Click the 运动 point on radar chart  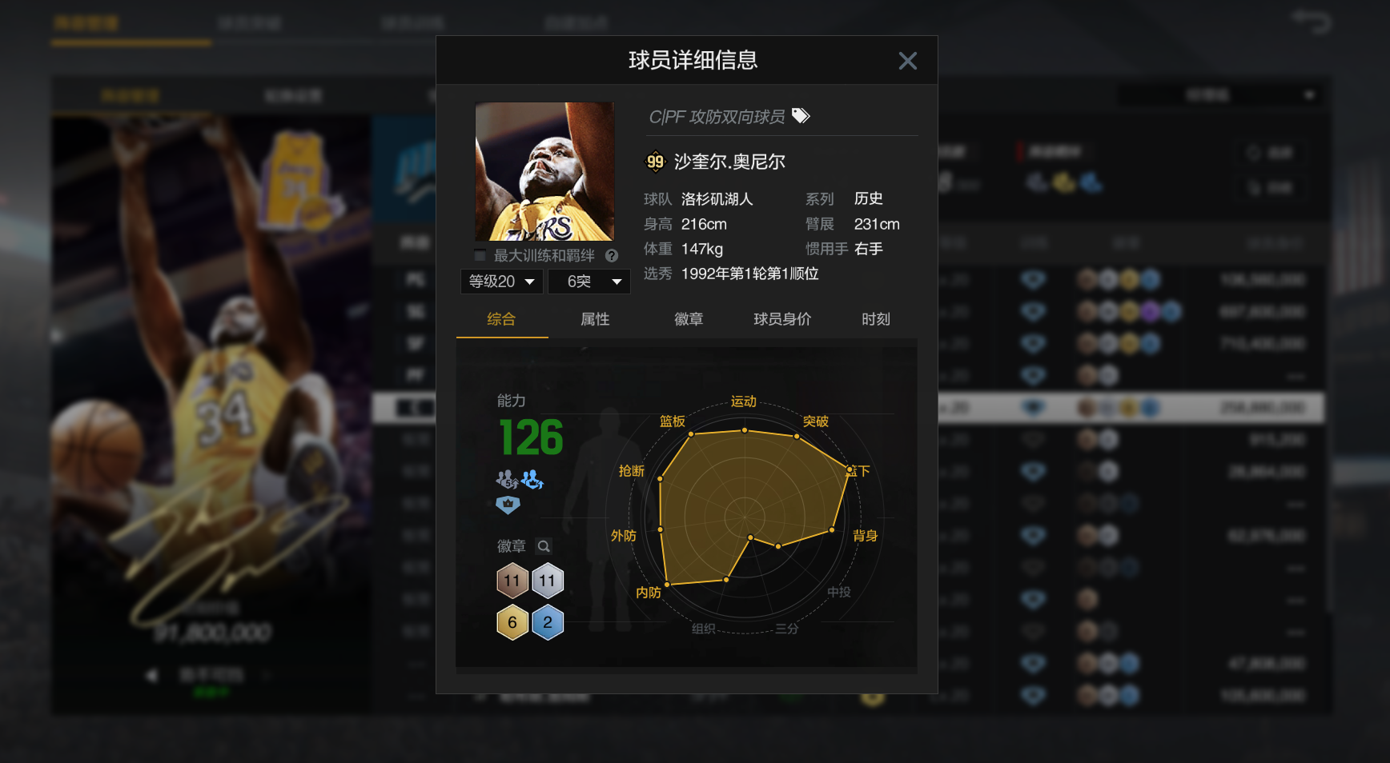(745, 430)
